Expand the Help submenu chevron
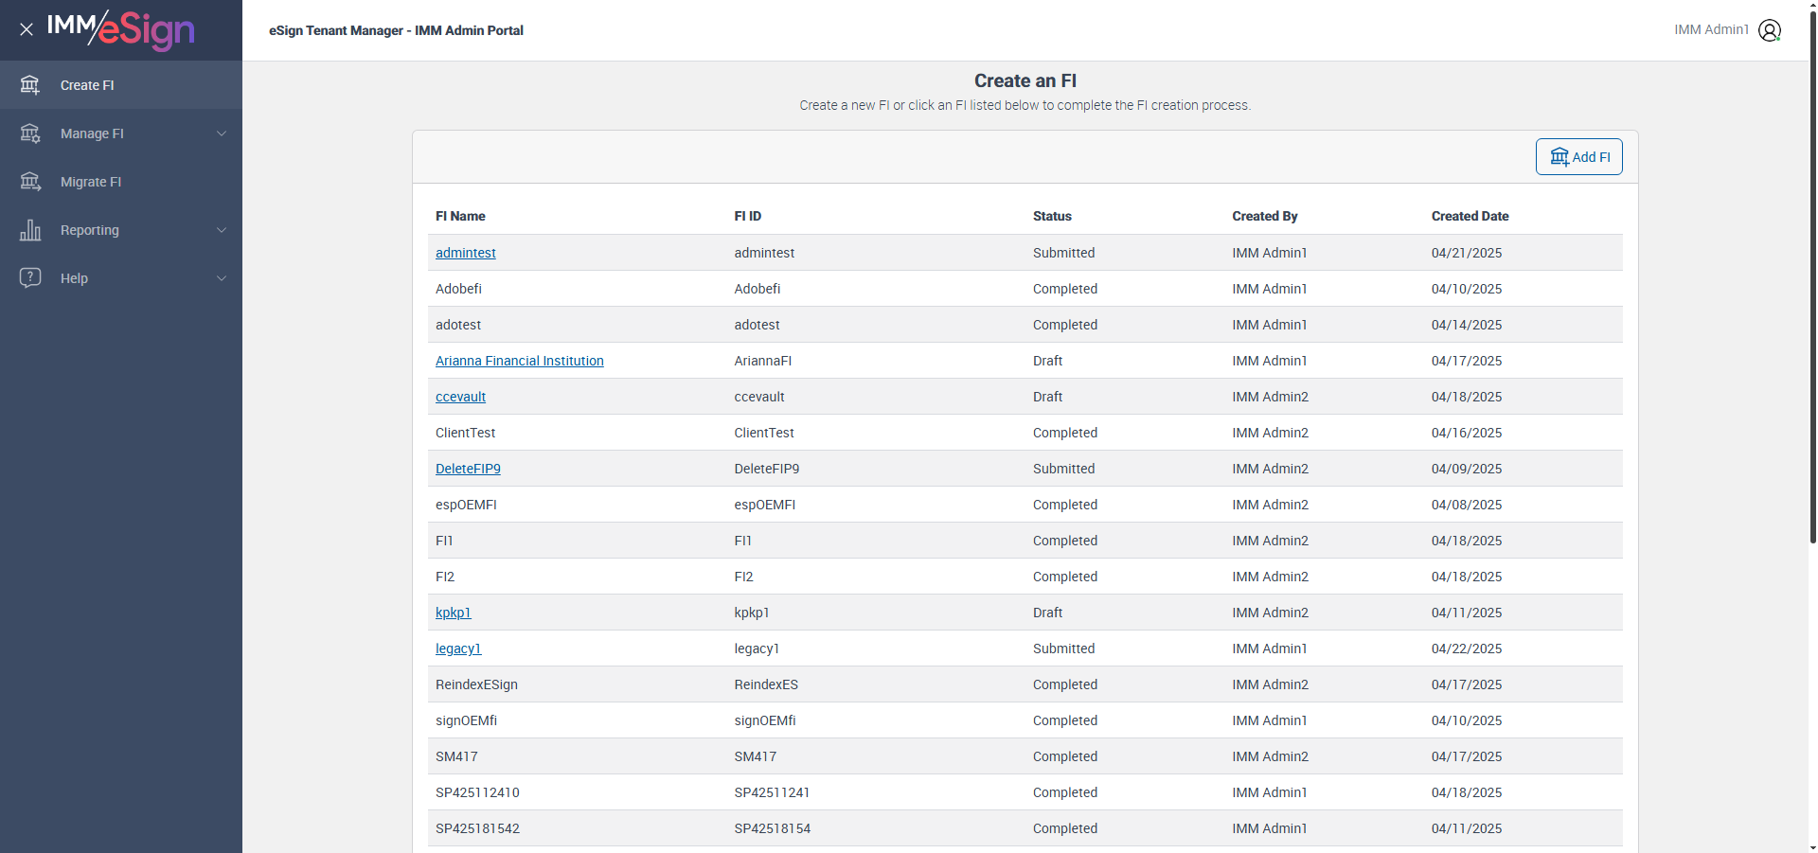Image resolution: width=1818 pixels, height=853 pixels. (222, 278)
